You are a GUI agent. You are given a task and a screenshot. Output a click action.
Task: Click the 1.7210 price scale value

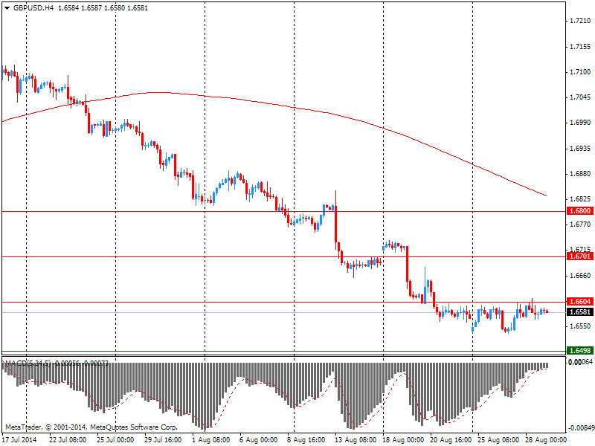coord(580,21)
